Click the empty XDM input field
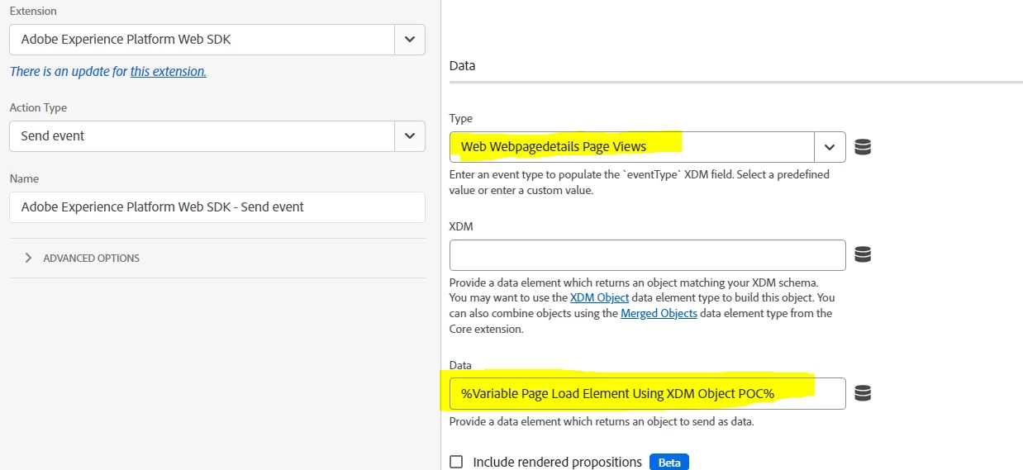Screen dimensions: 1023x470 point(648,255)
